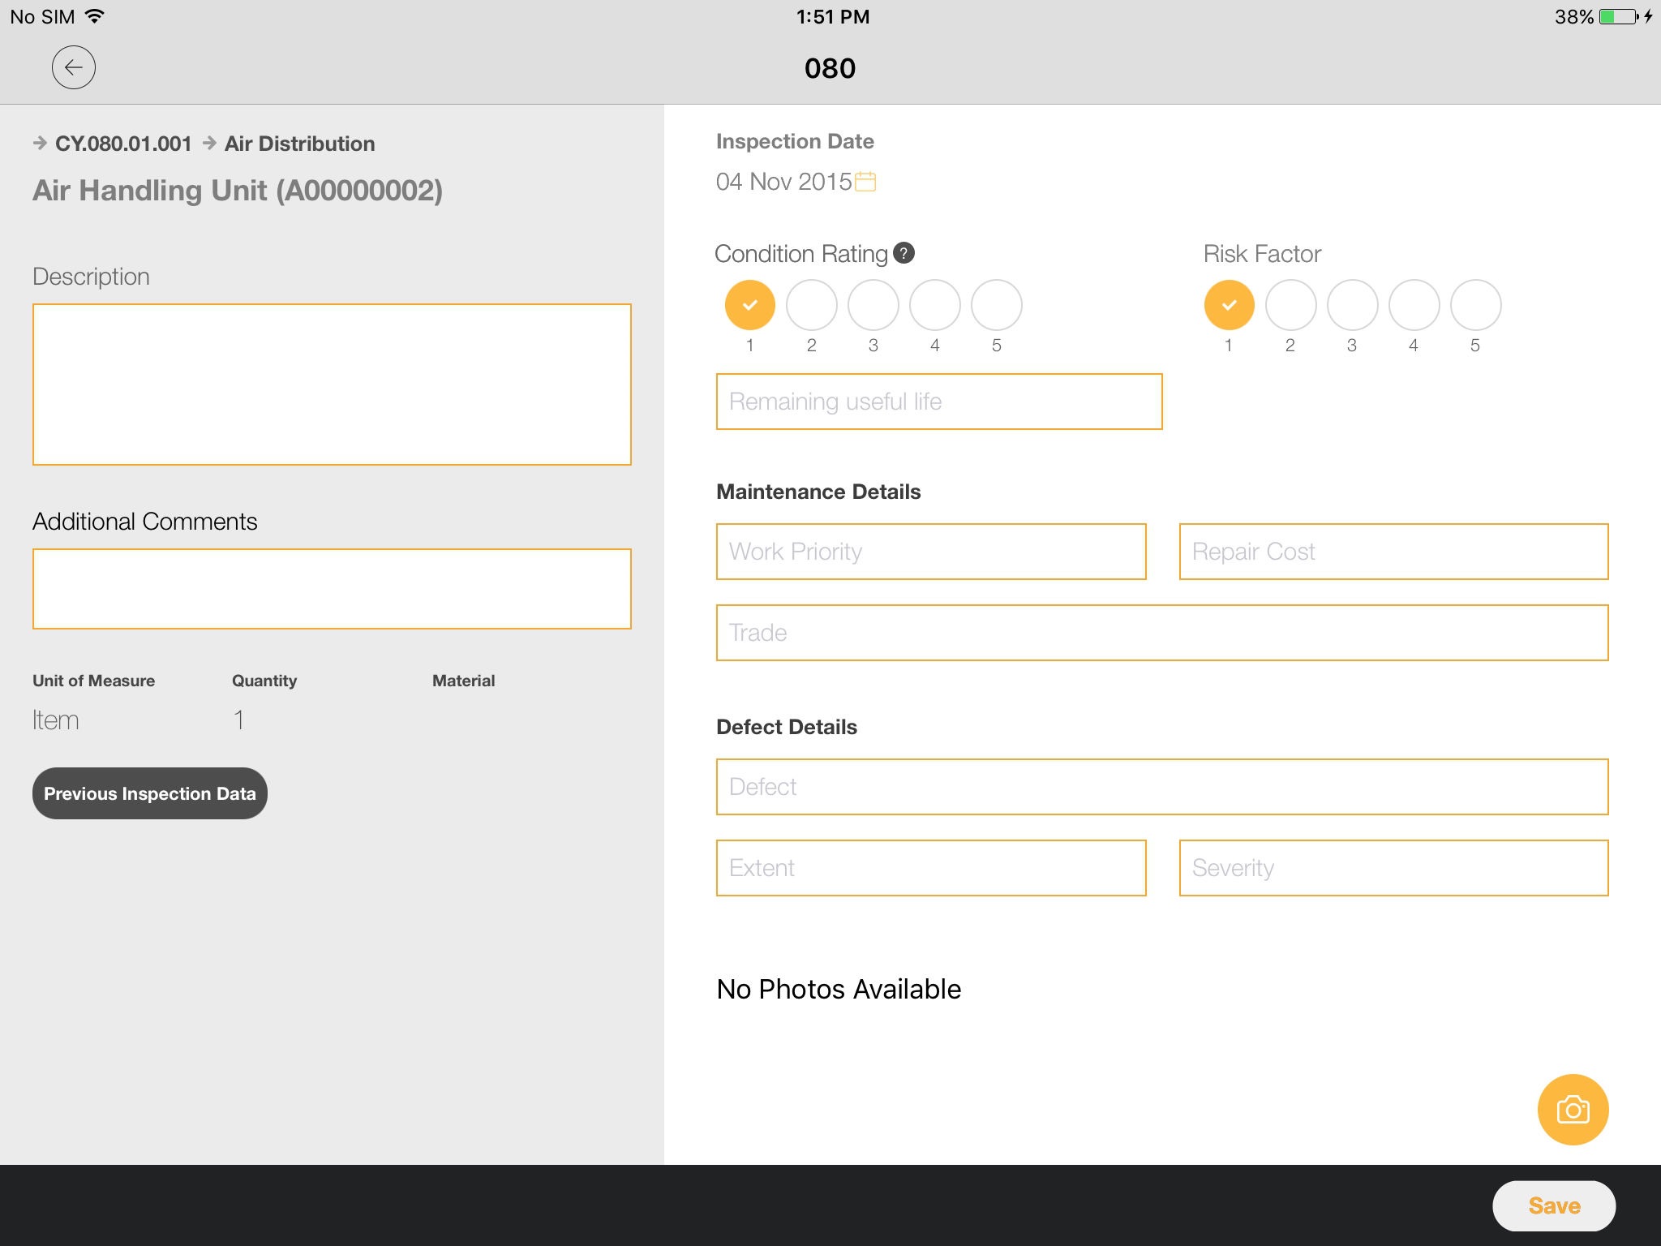This screenshot has width=1661, height=1246.
Task: Tap Air Distribution breadcrumb menu item
Action: pos(299,143)
